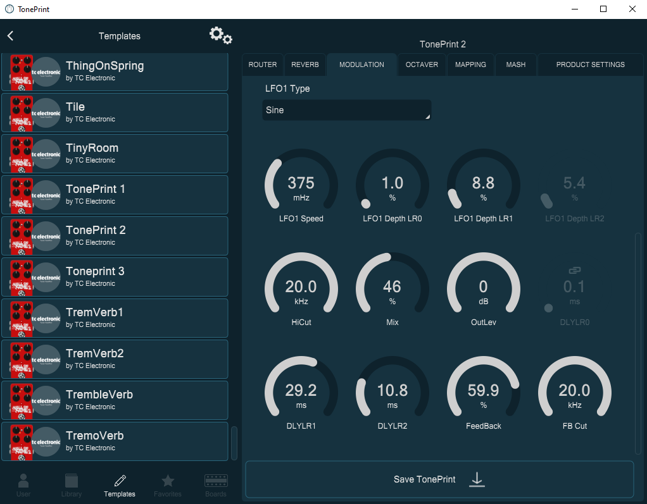Image resolution: width=647 pixels, height=504 pixels.
Task: Select the Tile template
Action: (115, 113)
